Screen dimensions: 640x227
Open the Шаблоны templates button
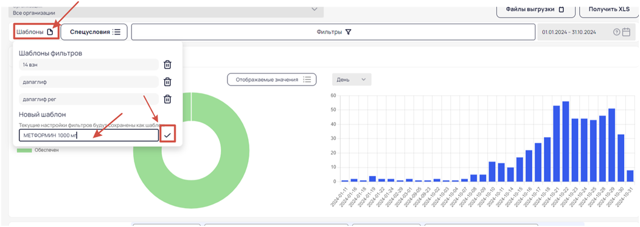pos(35,32)
